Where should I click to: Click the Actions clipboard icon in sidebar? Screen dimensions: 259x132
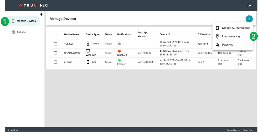point(13,32)
